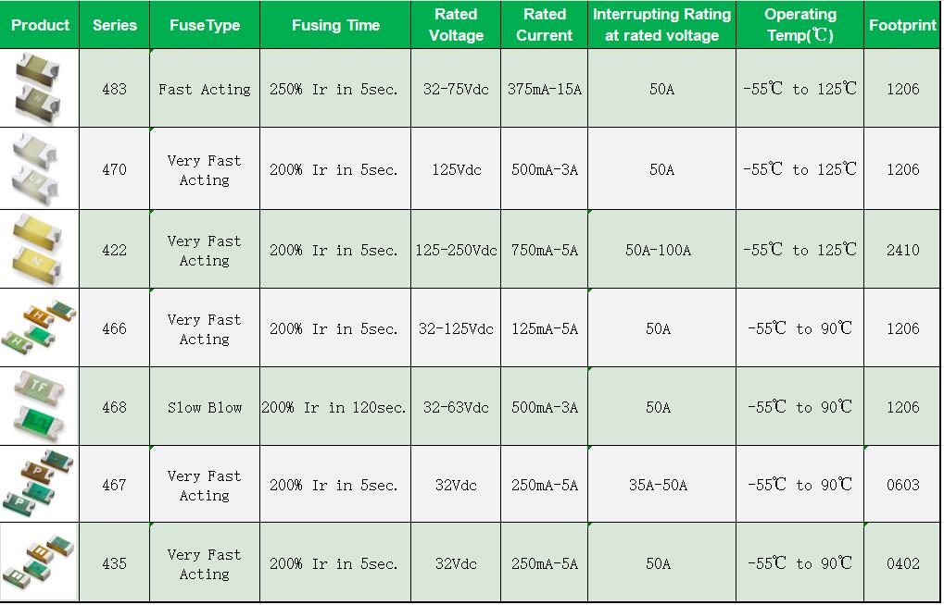Screen dimensions: 944x605
Task: Select the Rated Voltage column header
Action: click(x=456, y=25)
